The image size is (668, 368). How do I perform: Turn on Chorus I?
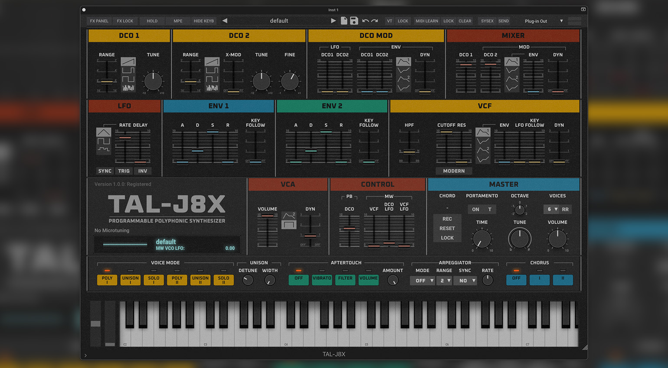[x=539, y=279]
